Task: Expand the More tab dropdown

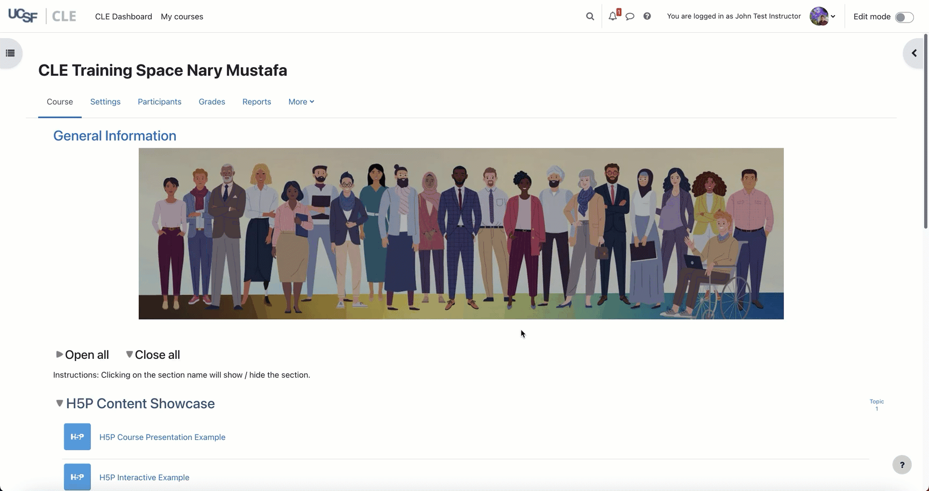Action: pyautogui.click(x=301, y=102)
